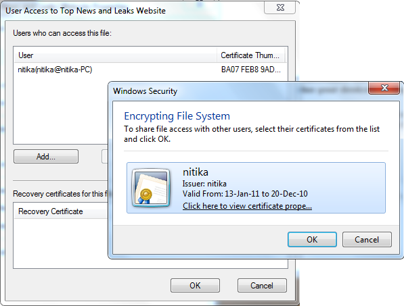The image size is (404, 306).
Task: Click the Issuer: nitika line
Action: (x=204, y=184)
